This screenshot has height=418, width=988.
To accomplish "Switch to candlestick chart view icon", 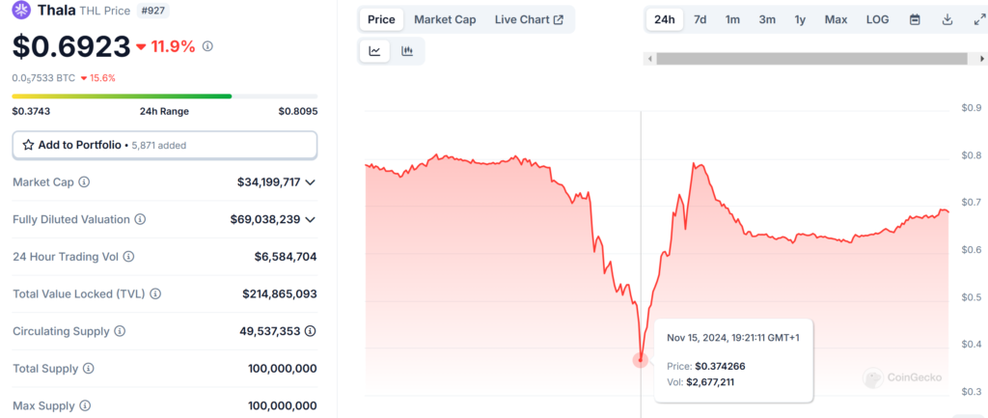I will pos(407,51).
